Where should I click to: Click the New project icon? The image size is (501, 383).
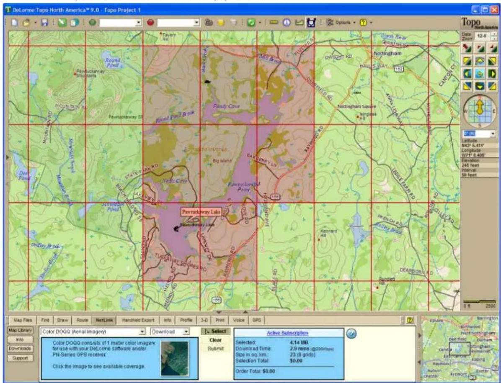[14, 23]
